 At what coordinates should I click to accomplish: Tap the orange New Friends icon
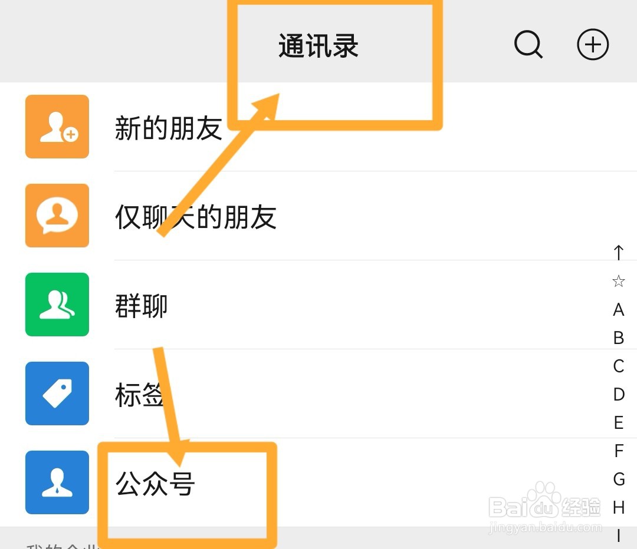click(57, 127)
